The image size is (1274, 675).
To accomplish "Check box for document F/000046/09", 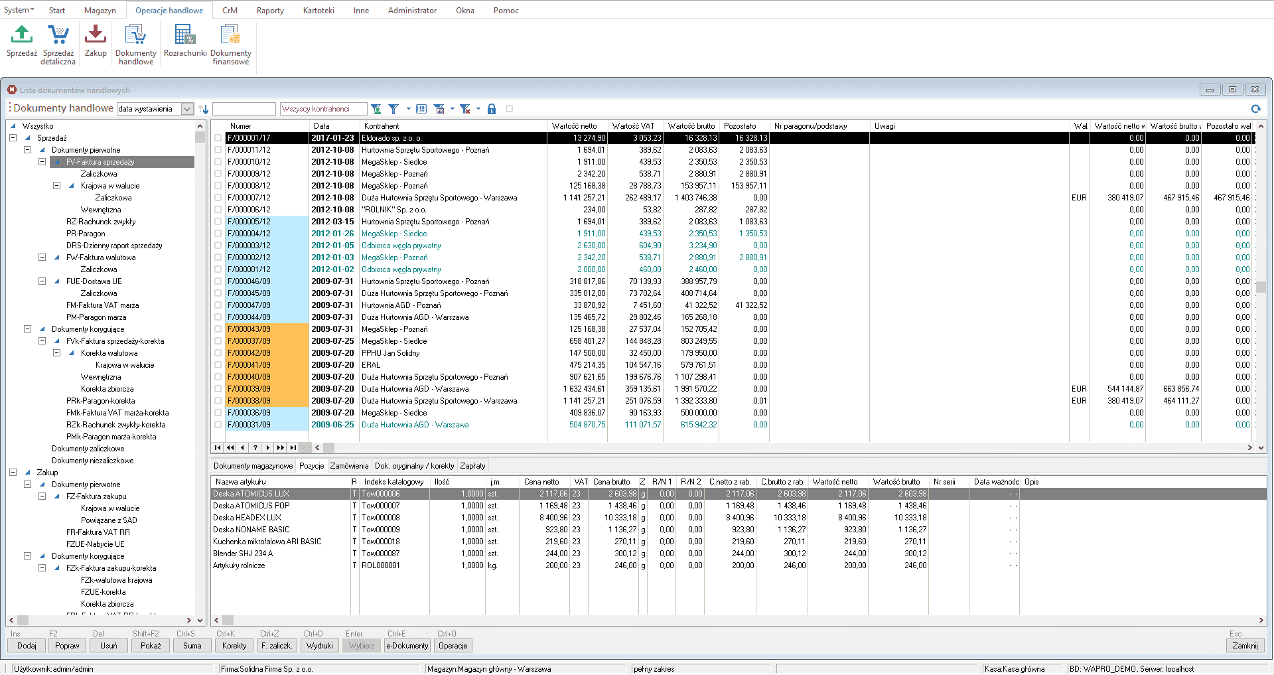I will click(218, 281).
